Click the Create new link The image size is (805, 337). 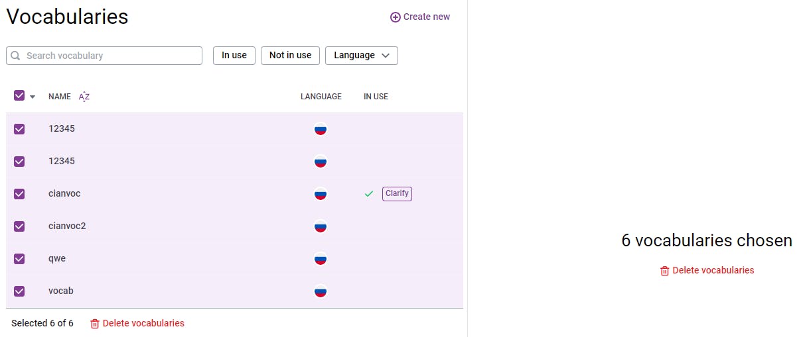pos(426,17)
